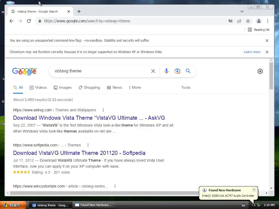
Task: Open three-dot options for askvg.com result
Action: [103, 110]
